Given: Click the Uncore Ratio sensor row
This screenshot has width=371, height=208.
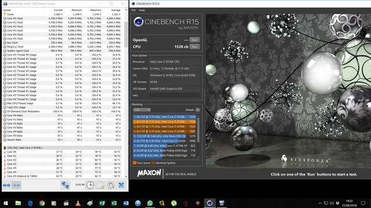Looking at the screenshot, I should (62, 140).
